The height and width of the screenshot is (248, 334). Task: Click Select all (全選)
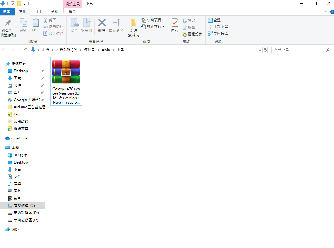point(214,20)
